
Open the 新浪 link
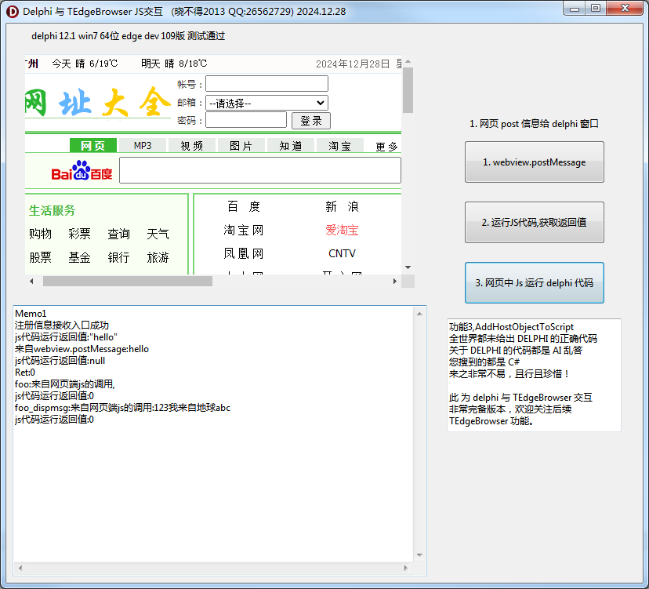click(340, 206)
